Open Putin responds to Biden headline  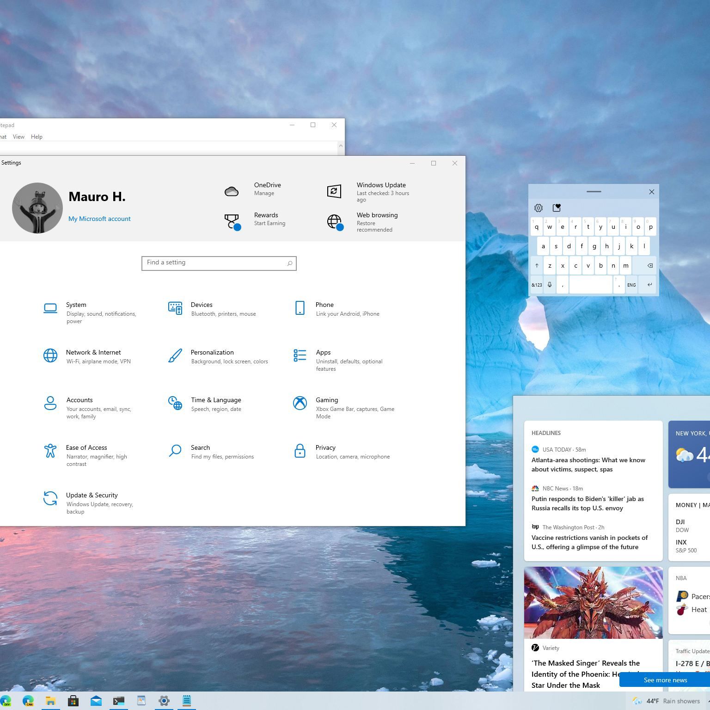(x=588, y=503)
